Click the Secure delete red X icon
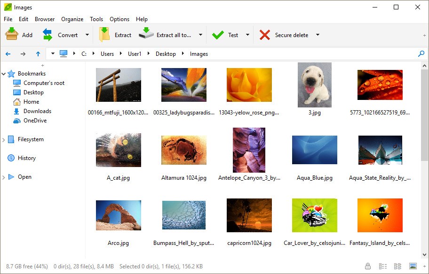This screenshot has width=429, height=274. pyautogui.click(x=265, y=35)
